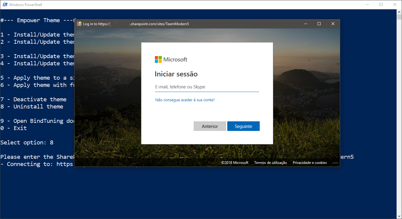
Task: Click the 'Please enter the Share' line
Action: (37, 157)
